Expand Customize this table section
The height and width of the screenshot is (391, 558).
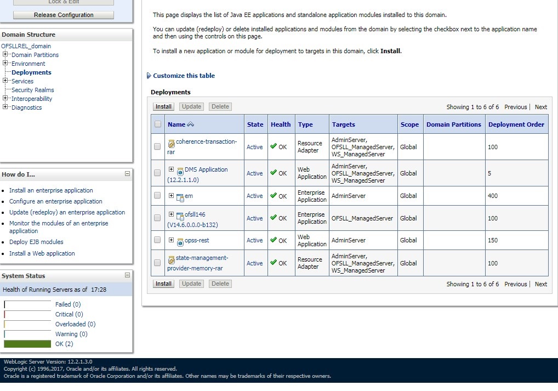click(x=149, y=76)
